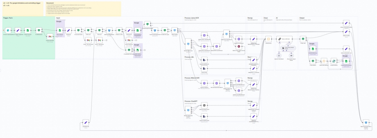
Task: Select the Upload to Mistral HTTP node
Action: (x=204, y=83)
